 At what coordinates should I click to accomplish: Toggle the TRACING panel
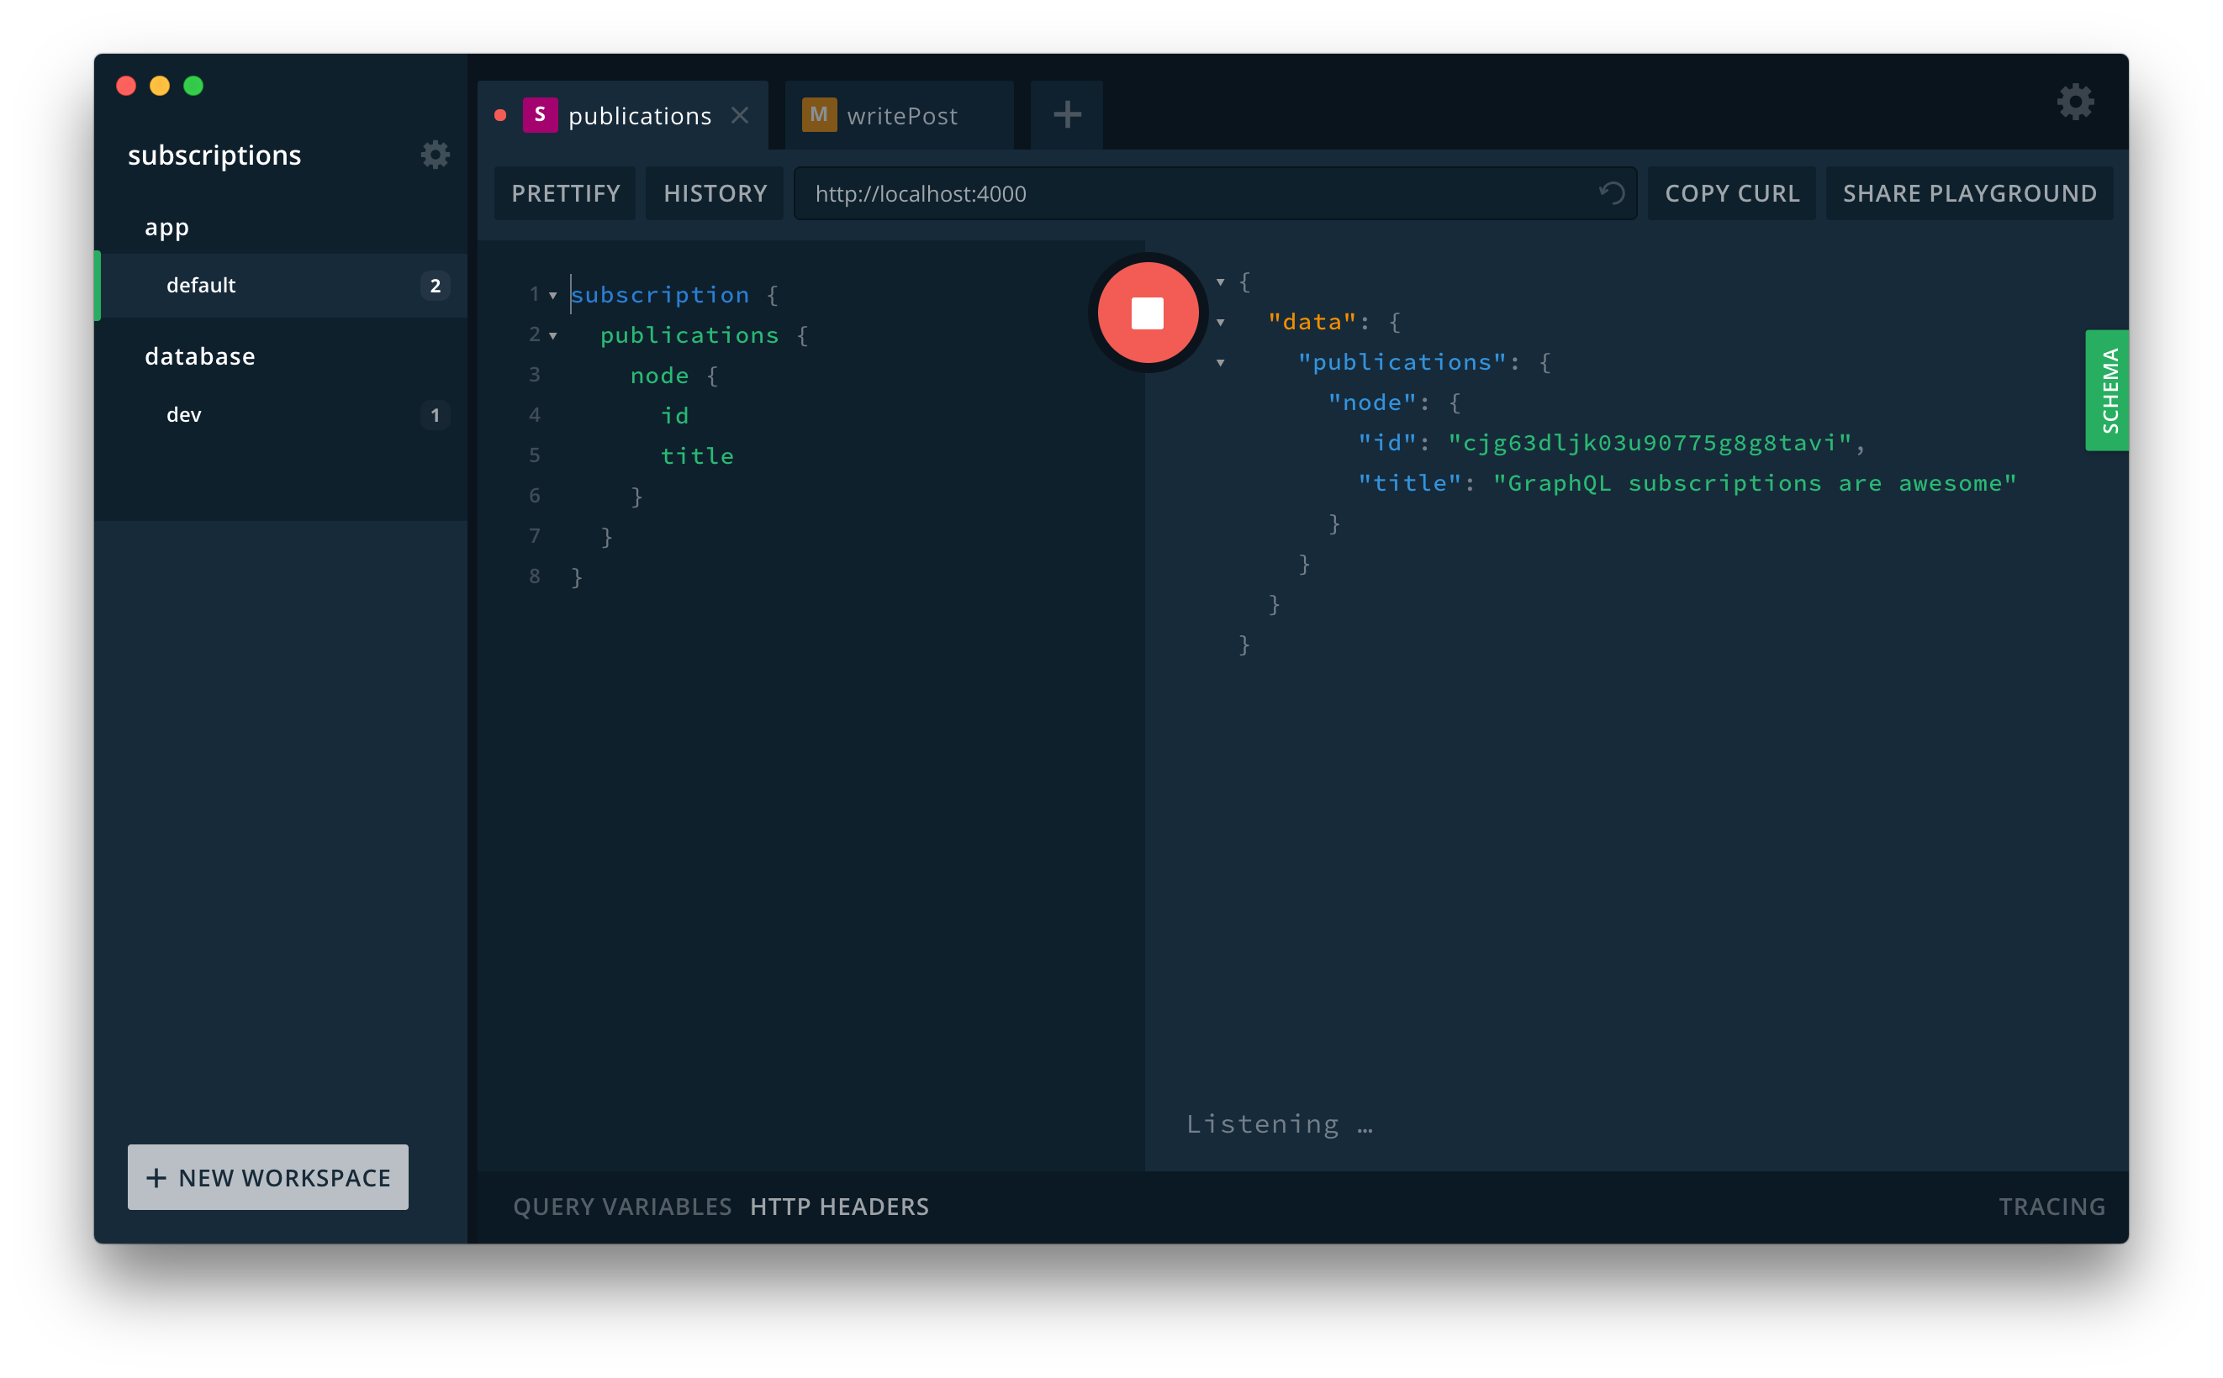2051,1207
